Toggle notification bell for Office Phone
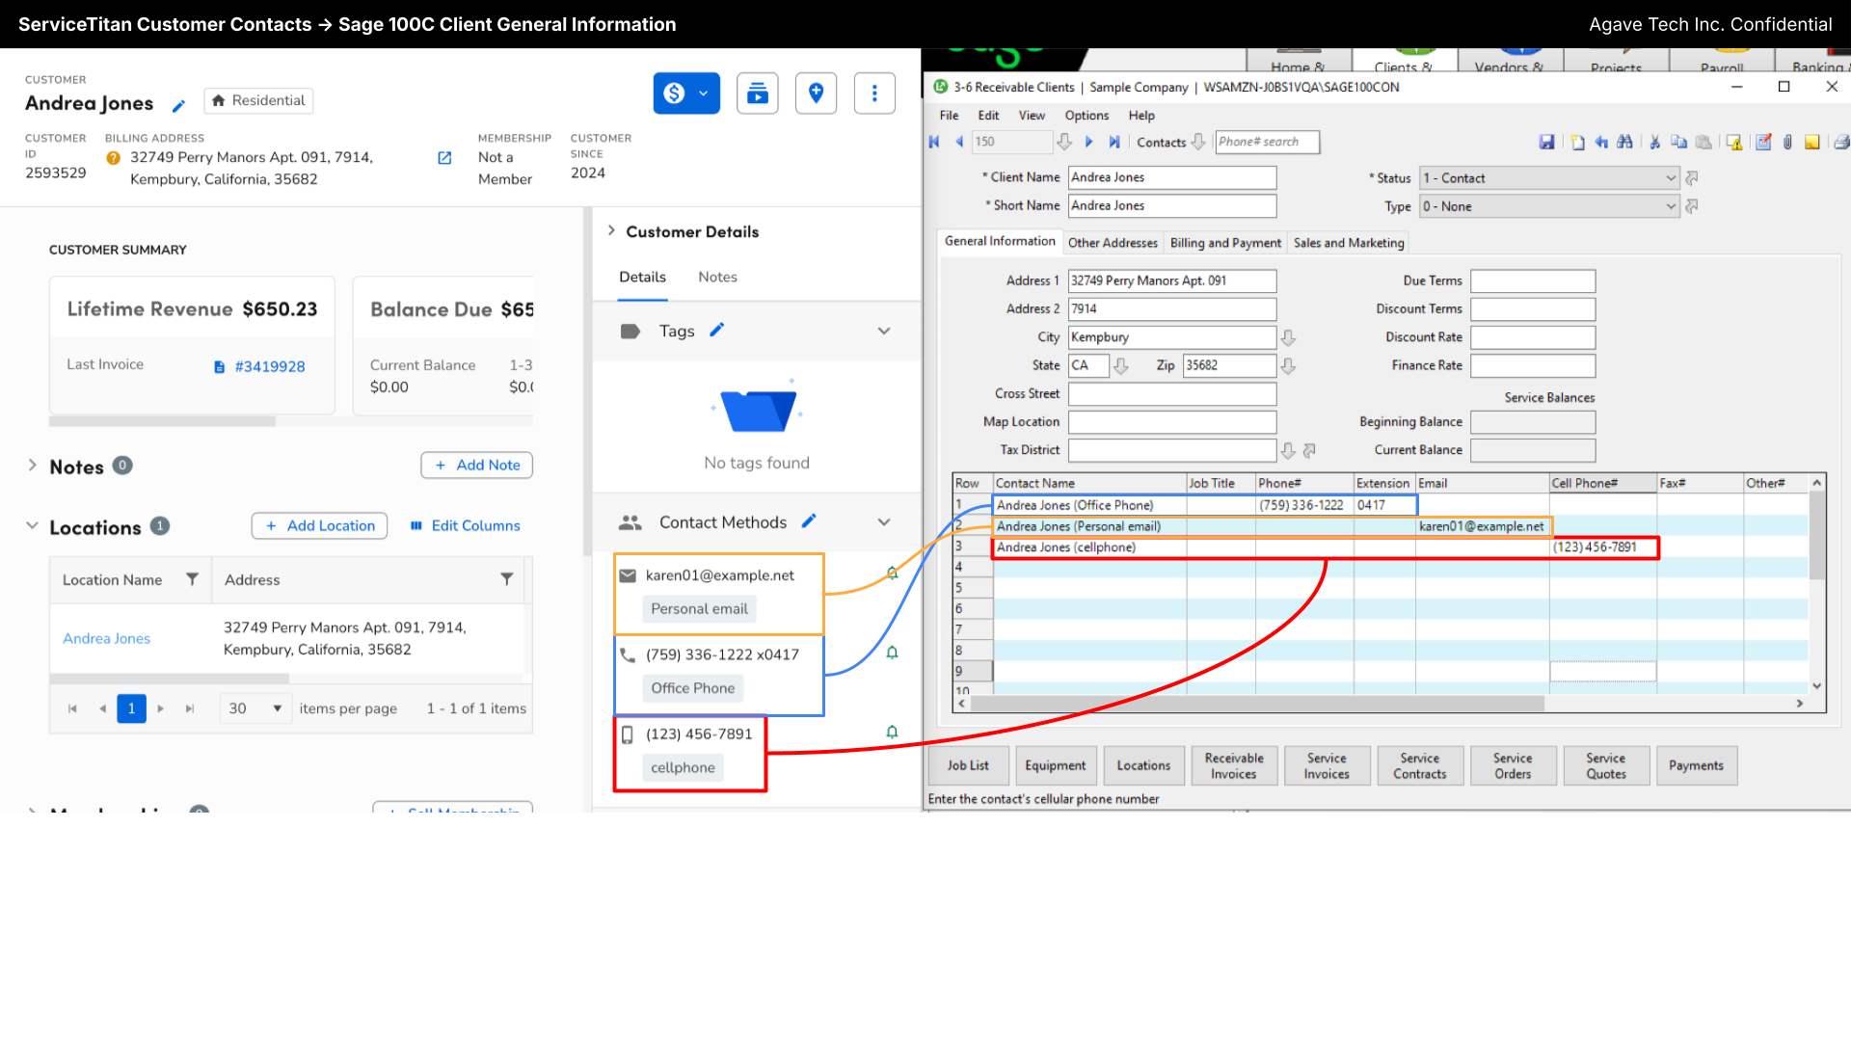Screen dimensions: 1851x1041 click(x=893, y=653)
